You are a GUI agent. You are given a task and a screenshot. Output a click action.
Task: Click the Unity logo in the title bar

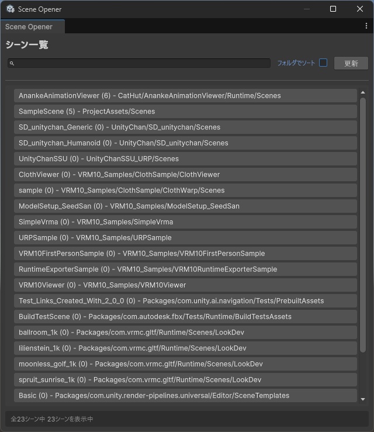click(11, 9)
